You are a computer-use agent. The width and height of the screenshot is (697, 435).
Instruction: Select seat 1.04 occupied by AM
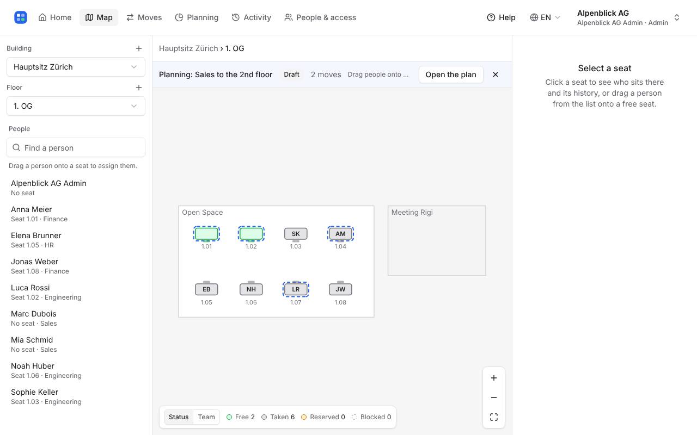click(x=340, y=234)
